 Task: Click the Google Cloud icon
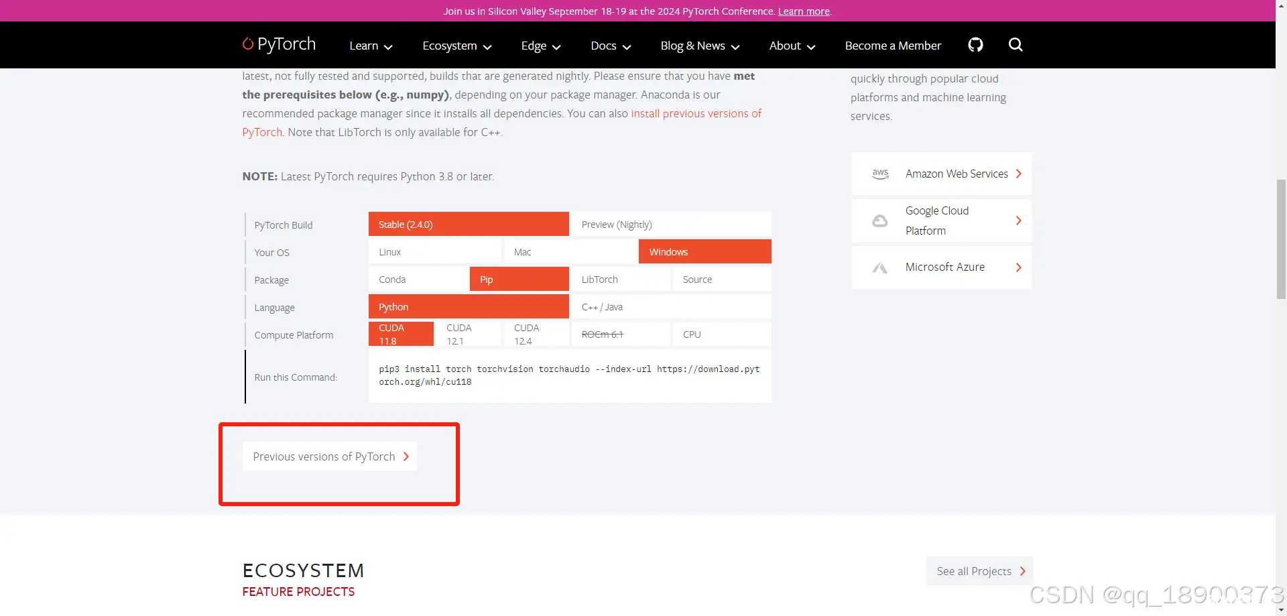879,221
